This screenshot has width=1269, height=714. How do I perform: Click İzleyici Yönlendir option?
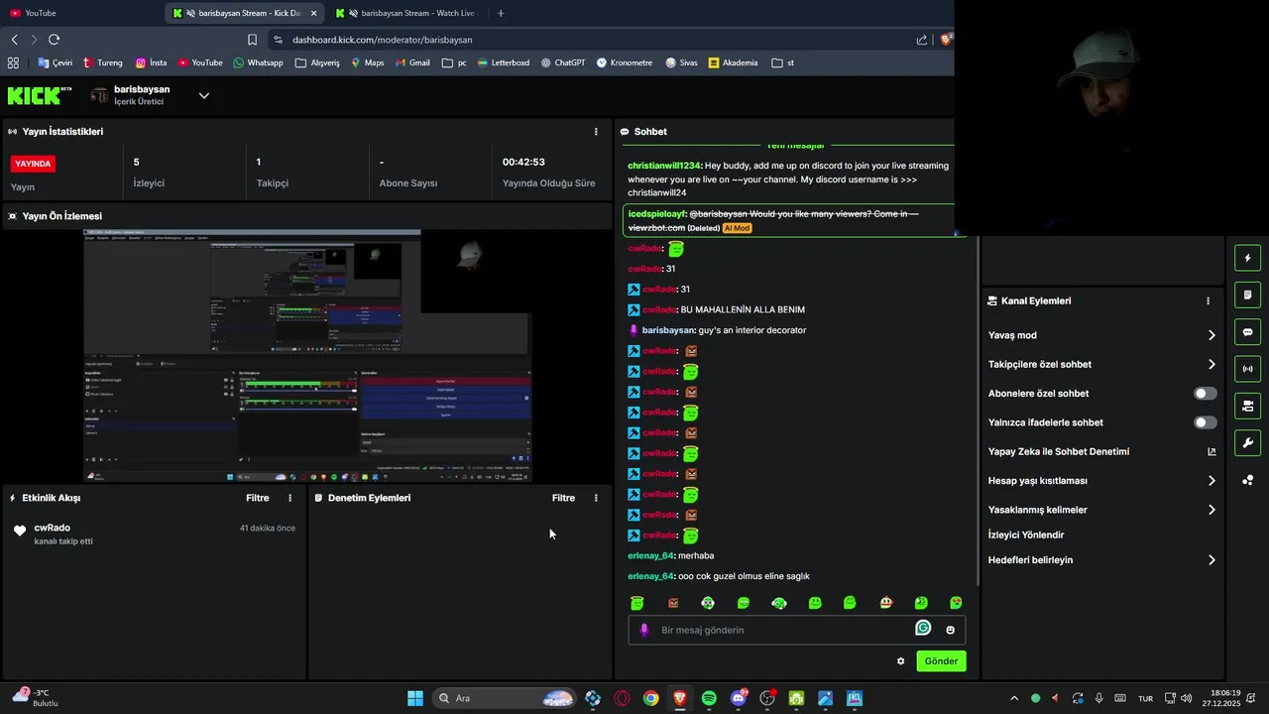pos(1026,535)
